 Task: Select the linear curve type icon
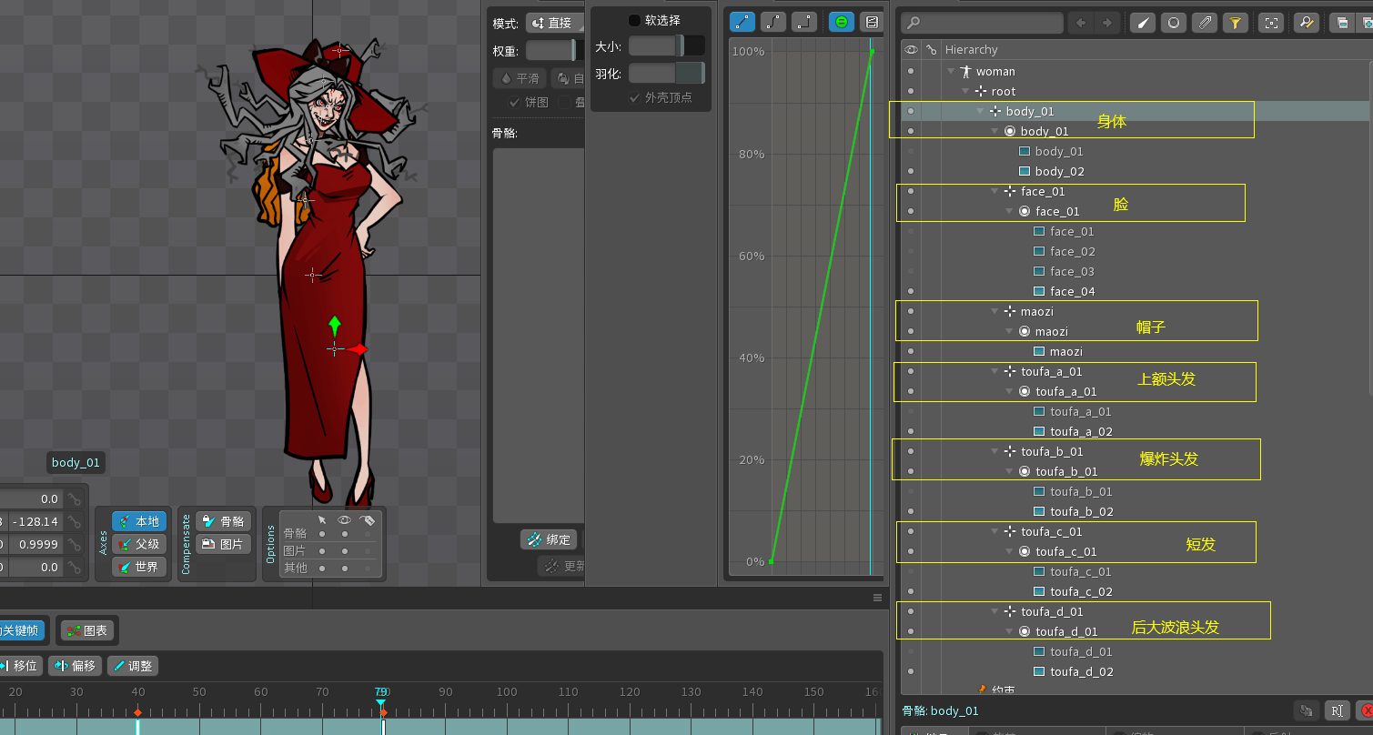pyautogui.click(x=742, y=22)
